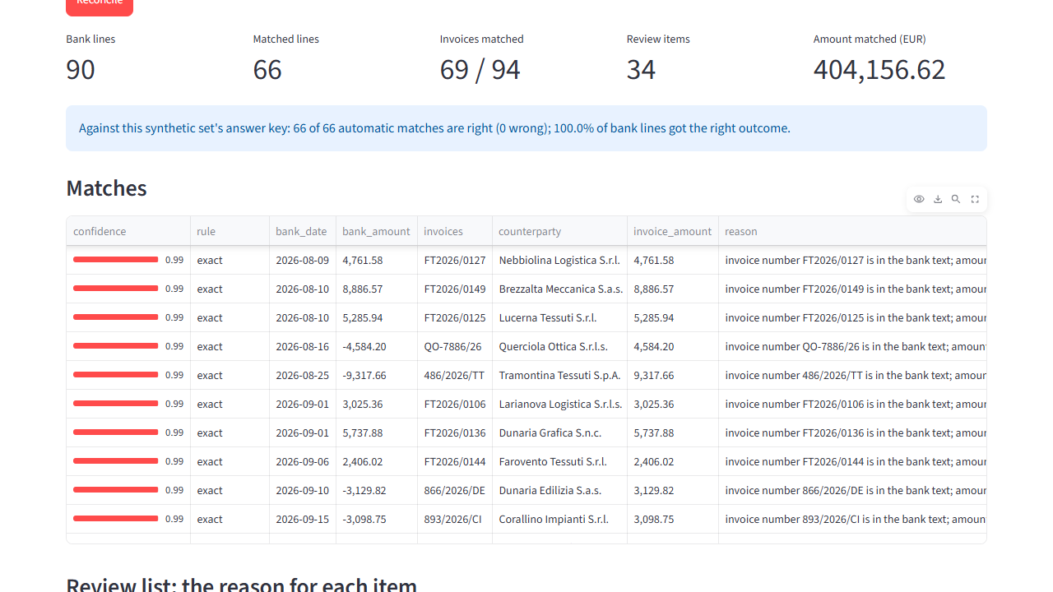
Task: Toggle column visibility eye icon
Action: coord(919,199)
